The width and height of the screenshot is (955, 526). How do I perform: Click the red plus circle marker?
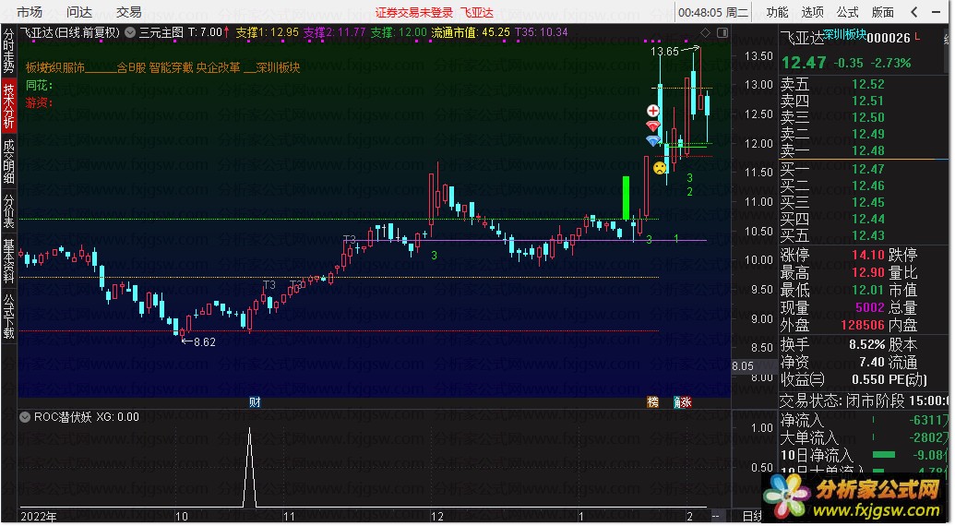[x=653, y=110]
